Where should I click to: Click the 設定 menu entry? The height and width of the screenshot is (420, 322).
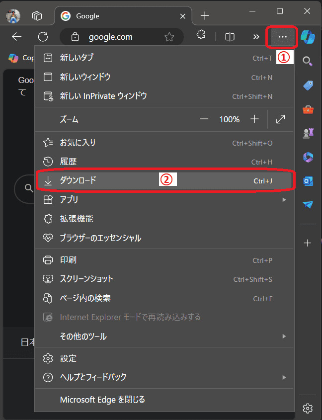(68, 358)
